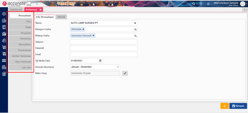Open the report chart module in sidebar
The width and height of the screenshot is (248, 113).
click(x=4, y=74)
